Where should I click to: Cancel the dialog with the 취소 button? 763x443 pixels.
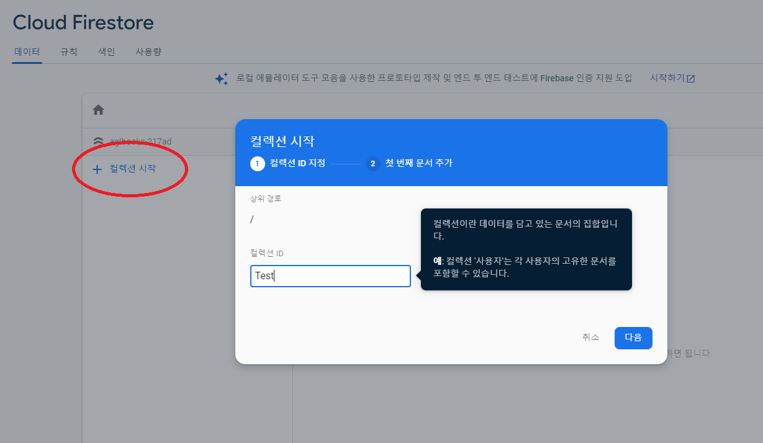point(591,338)
